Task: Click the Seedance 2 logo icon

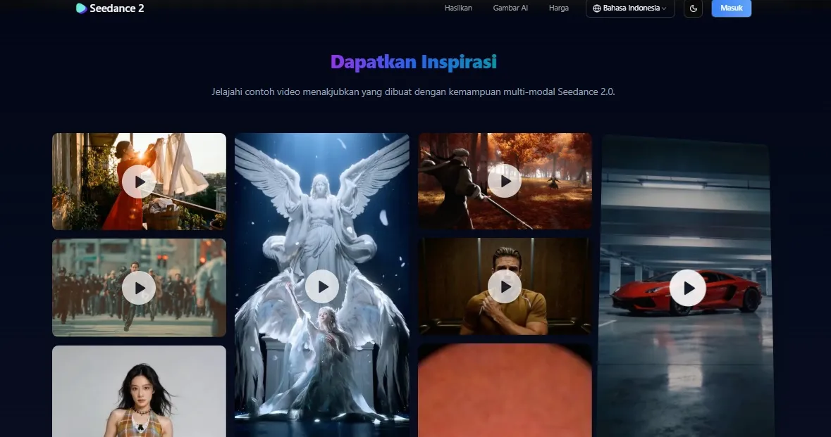Action: [81, 8]
